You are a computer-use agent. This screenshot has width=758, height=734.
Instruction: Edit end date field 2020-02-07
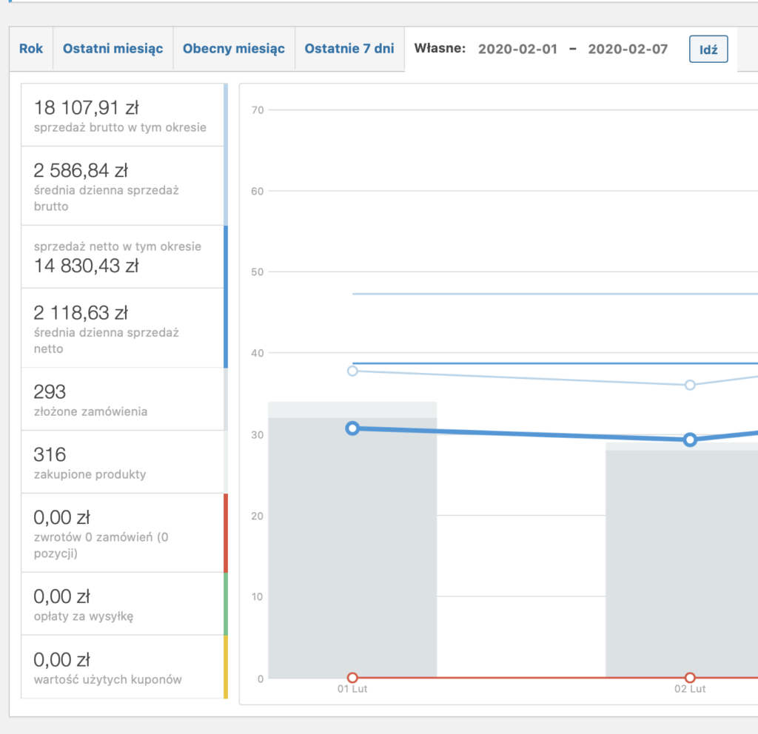628,50
